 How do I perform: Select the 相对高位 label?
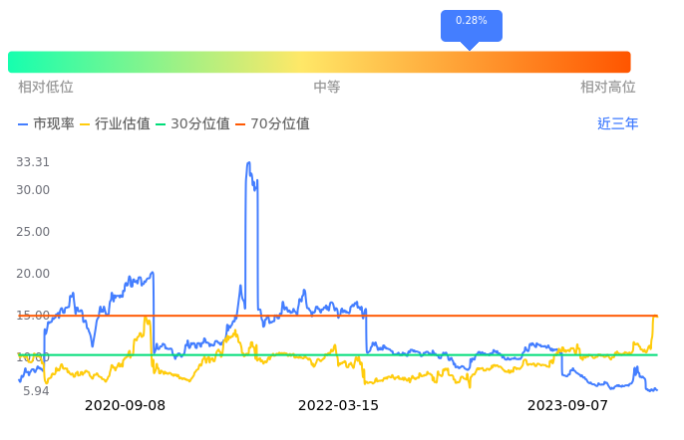(608, 88)
